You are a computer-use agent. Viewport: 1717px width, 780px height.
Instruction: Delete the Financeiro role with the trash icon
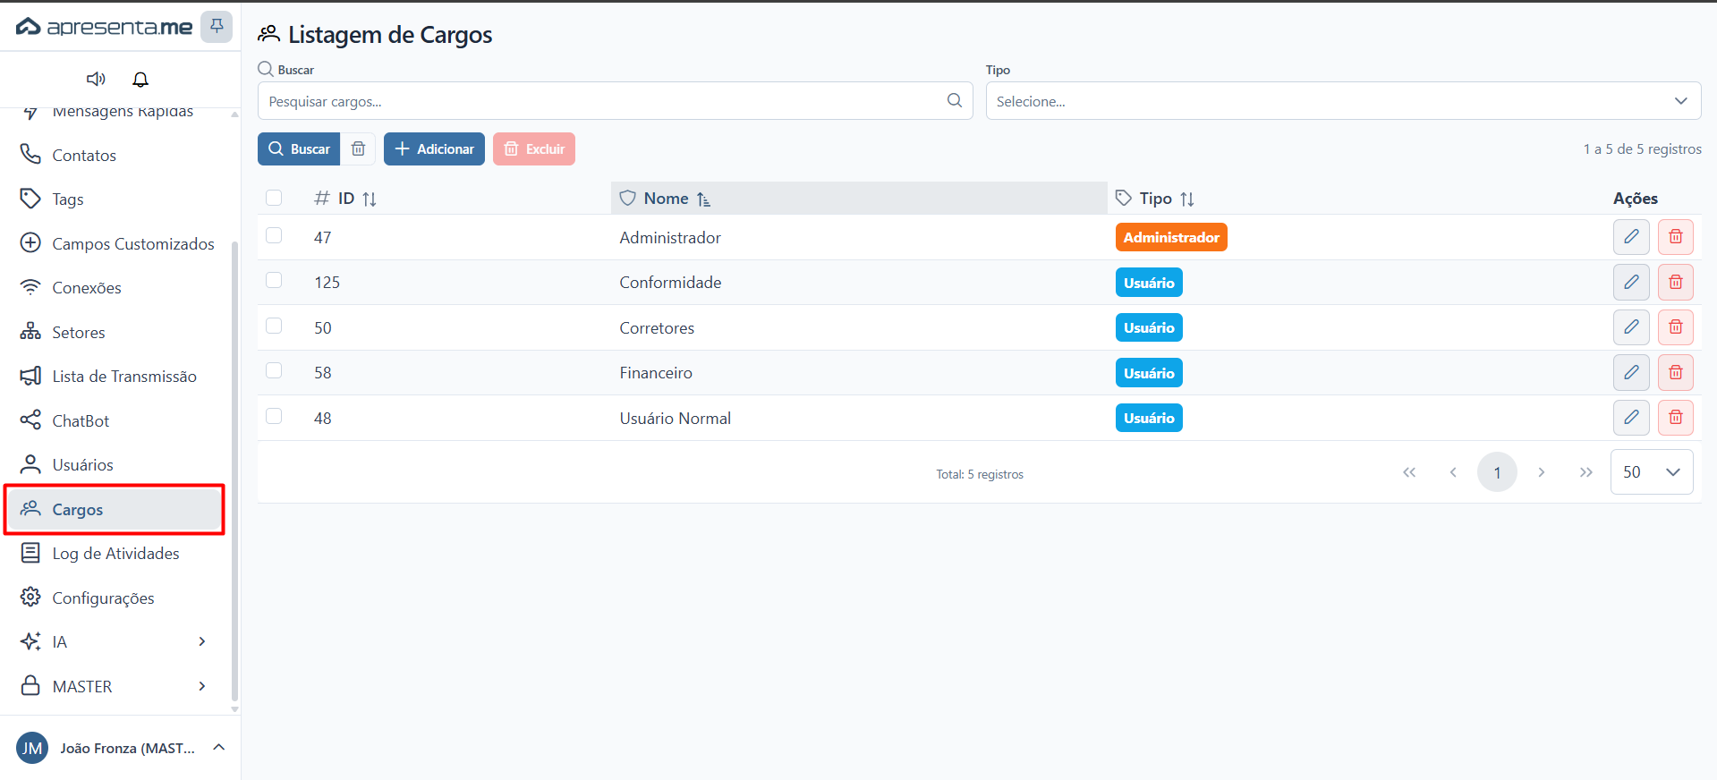click(x=1675, y=373)
